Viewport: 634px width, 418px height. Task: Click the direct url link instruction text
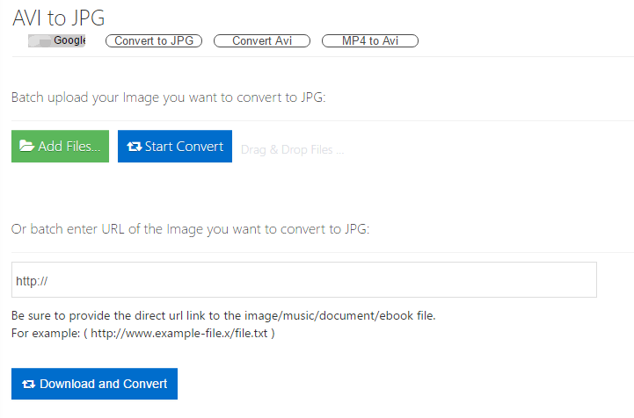click(223, 314)
